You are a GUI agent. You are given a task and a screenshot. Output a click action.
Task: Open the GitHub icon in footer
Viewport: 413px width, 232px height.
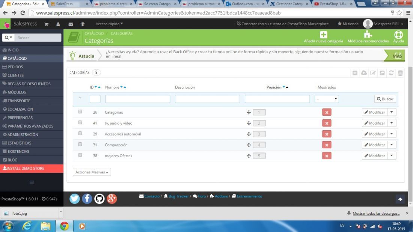[x=99, y=199]
